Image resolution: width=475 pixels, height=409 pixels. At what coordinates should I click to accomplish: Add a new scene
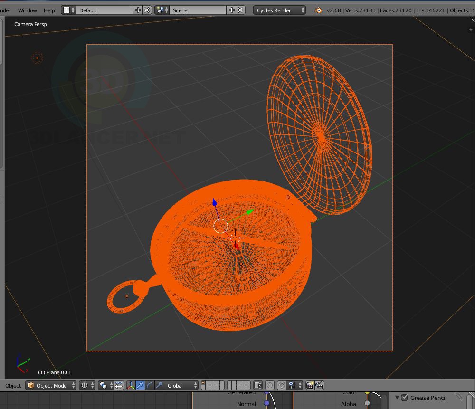(x=231, y=10)
